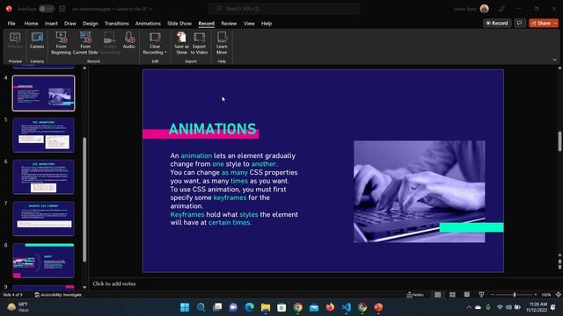
Task: Open the Share dropdown arrow
Action: coord(556,23)
